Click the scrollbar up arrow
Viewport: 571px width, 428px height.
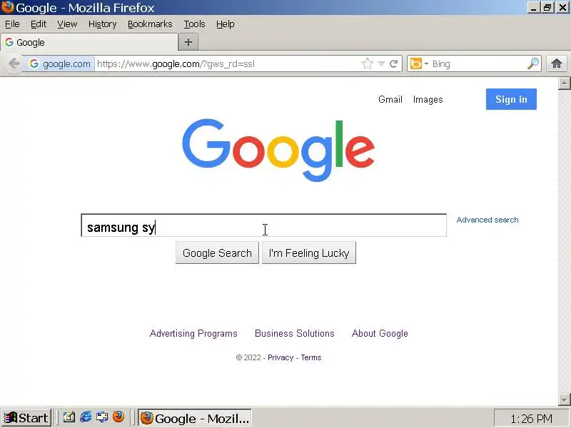tap(564, 83)
